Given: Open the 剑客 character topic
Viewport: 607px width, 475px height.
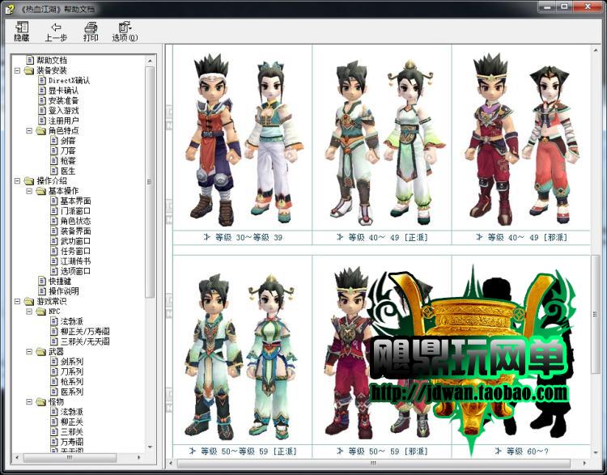Looking at the screenshot, I should [68, 141].
